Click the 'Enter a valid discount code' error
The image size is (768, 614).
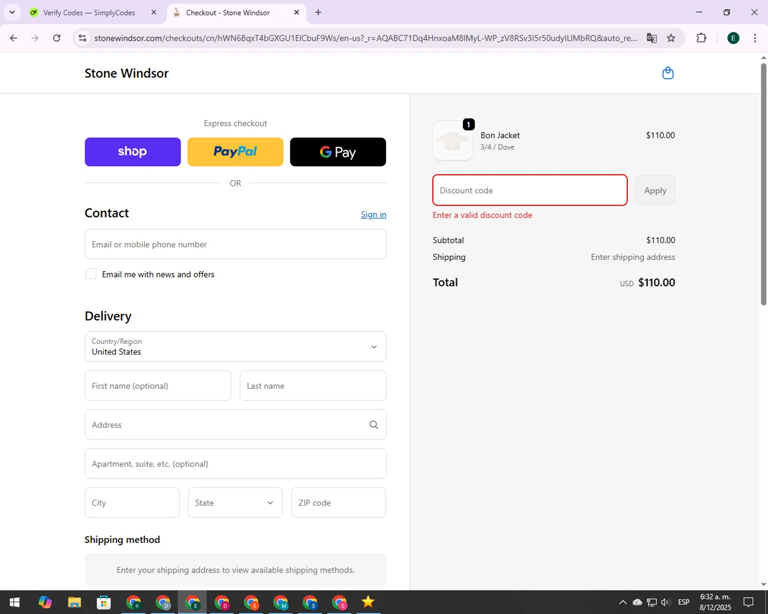click(482, 215)
